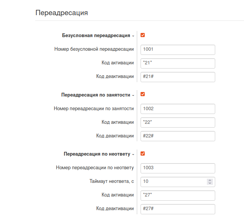Viewport: 244px width, 223px height.
Task: Focus the activation code field containing *27*
Action: tap(177, 195)
